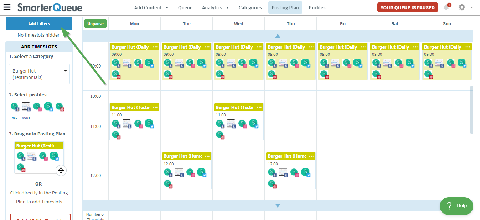Open the settings gear icon
The image size is (480, 220).
click(462, 7)
